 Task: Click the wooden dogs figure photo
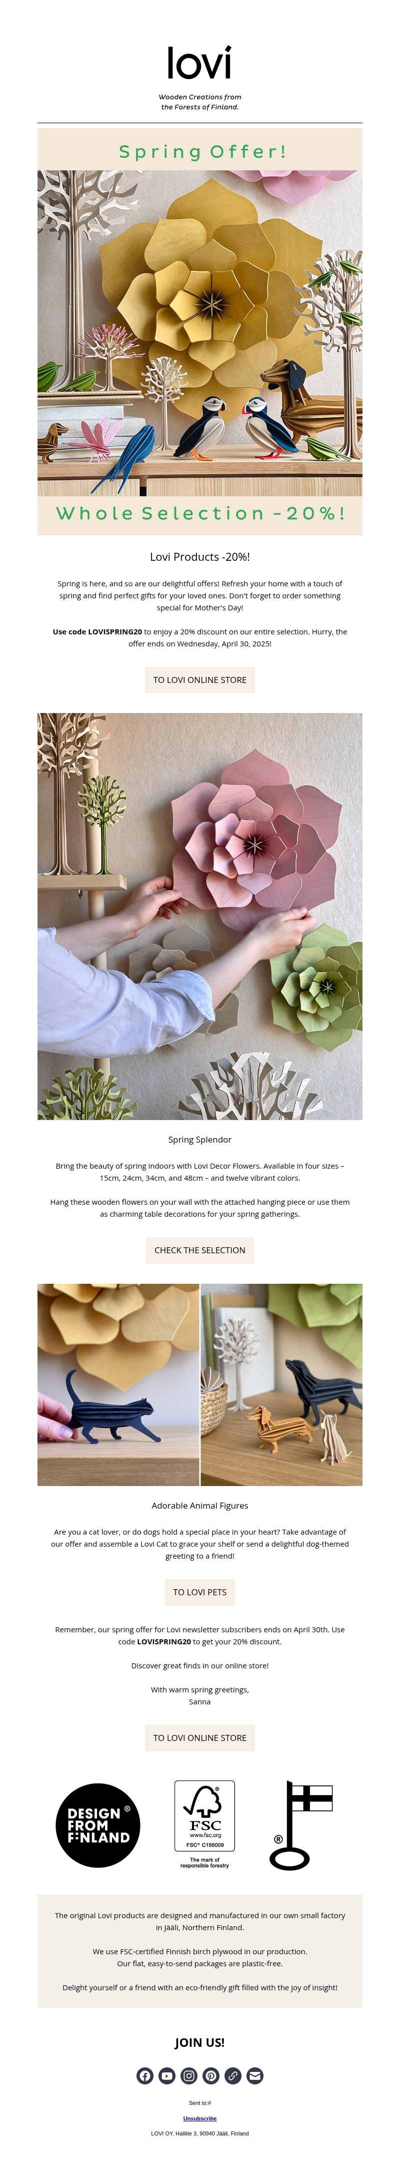point(282,1385)
